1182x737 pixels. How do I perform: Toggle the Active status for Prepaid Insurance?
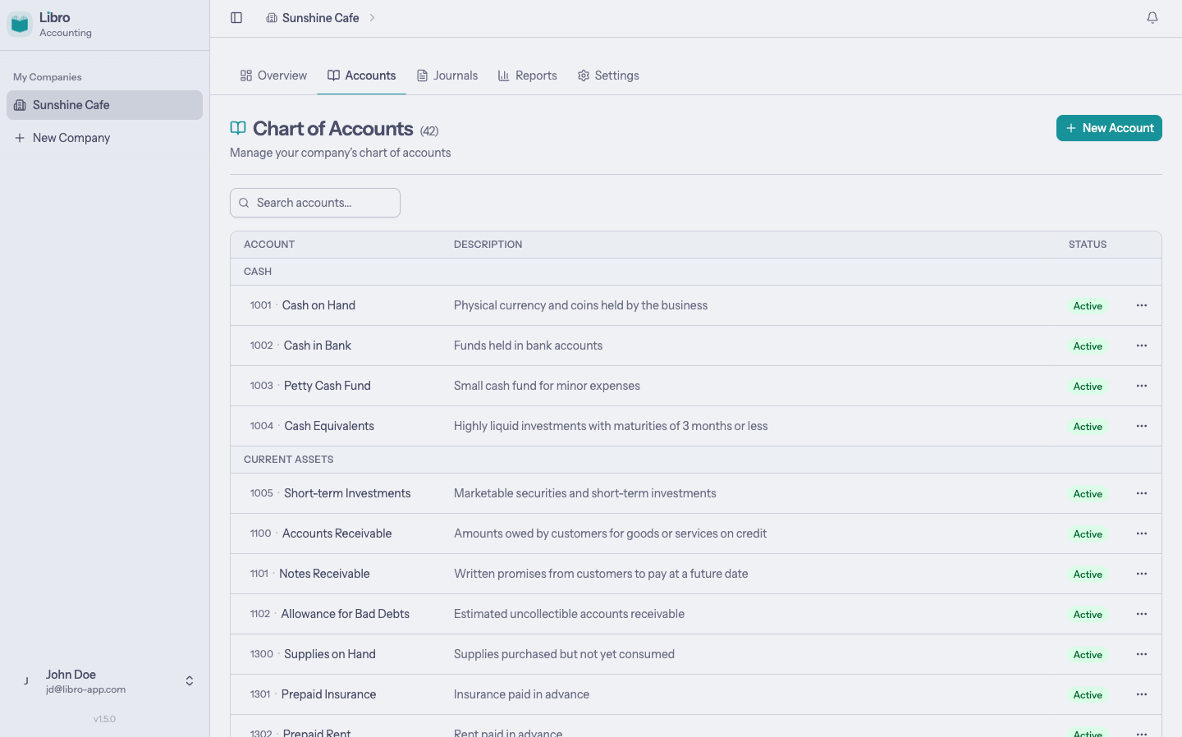[1088, 694]
